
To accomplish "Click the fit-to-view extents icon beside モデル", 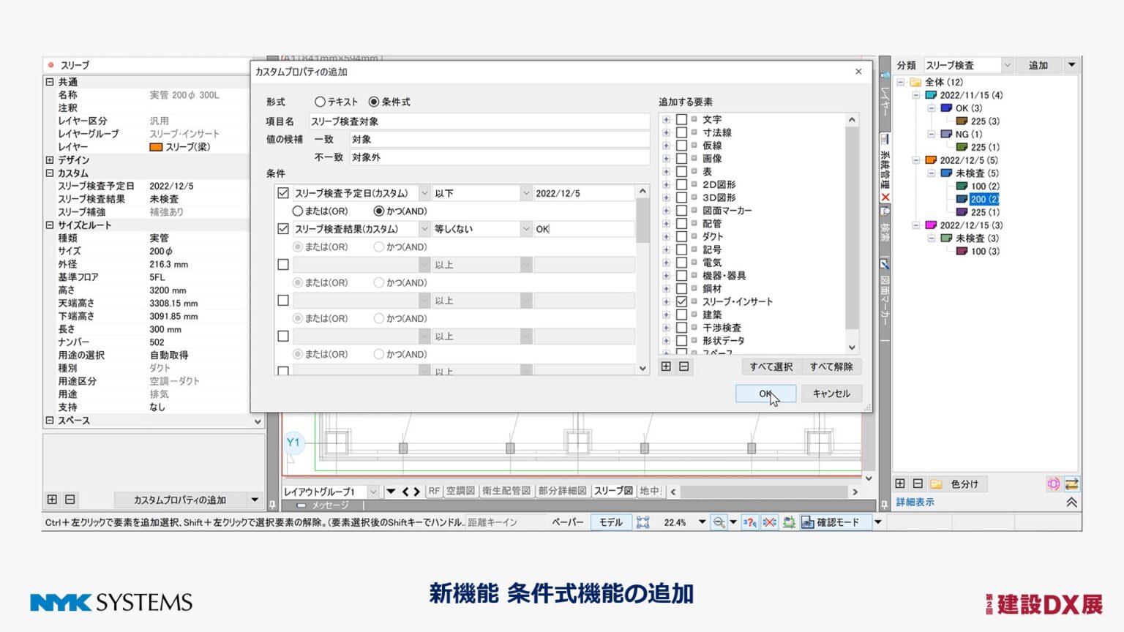I will coord(642,522).
